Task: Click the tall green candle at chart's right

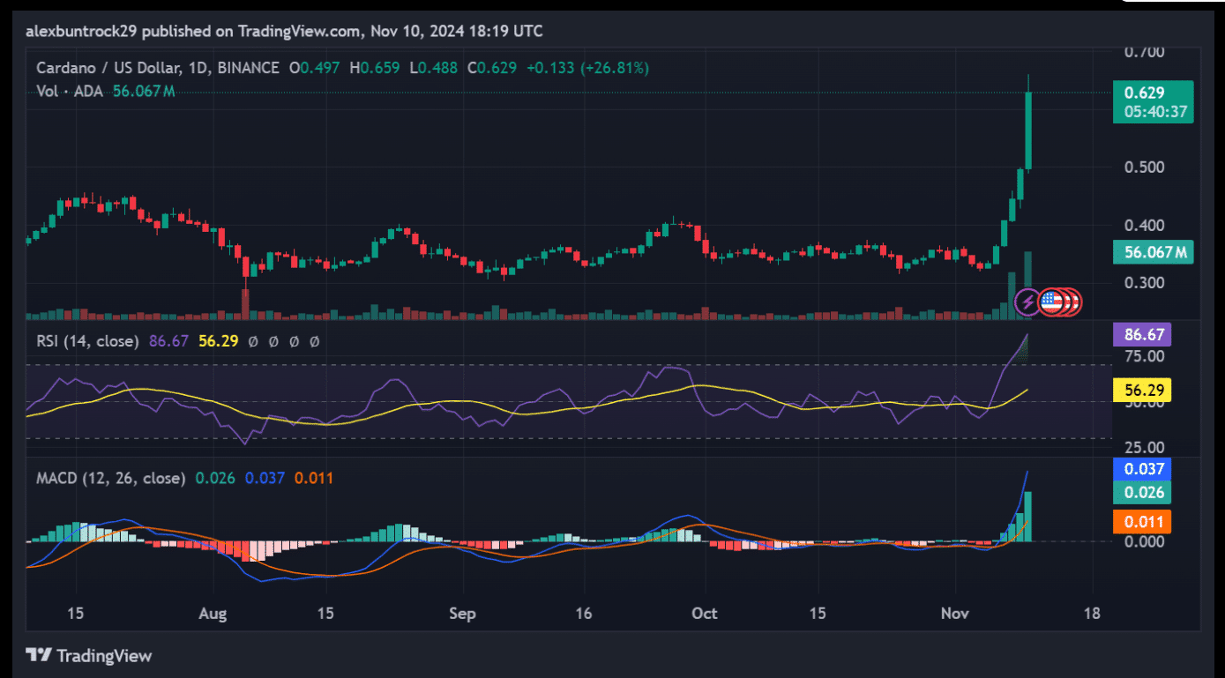Action: coord(1027,130)
